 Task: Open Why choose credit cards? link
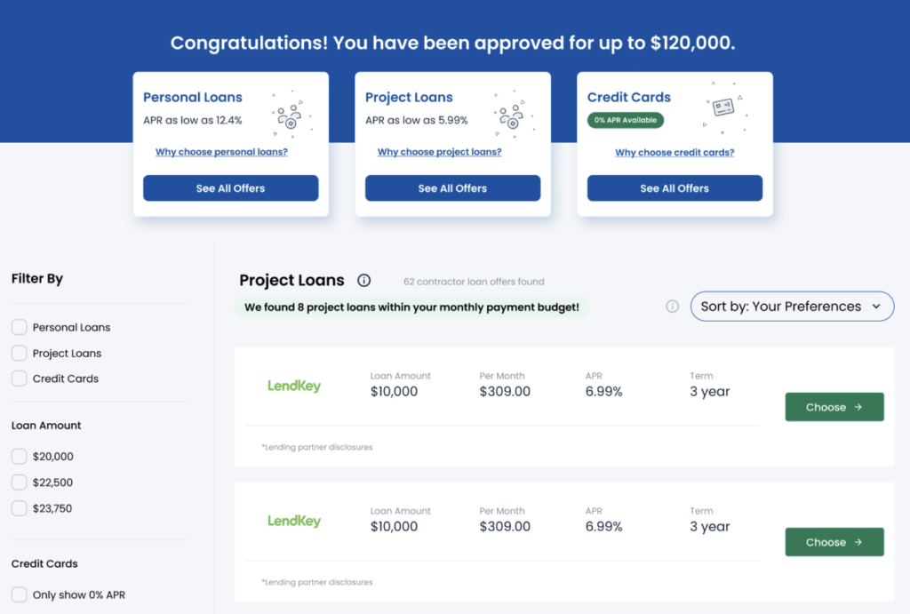[x=675, y=153]
